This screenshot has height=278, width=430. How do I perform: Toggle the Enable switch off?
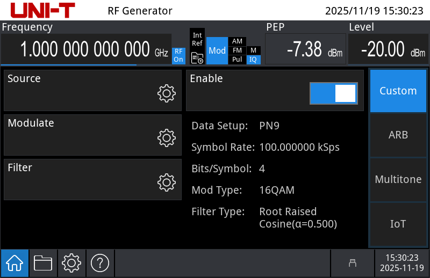click(333, 93)
